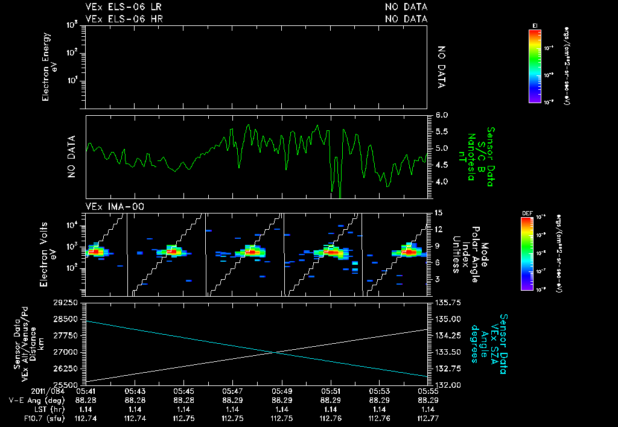Click the 05:41 time tick label
The height and width of the screenshot is (427, 618).
(86, 392)
